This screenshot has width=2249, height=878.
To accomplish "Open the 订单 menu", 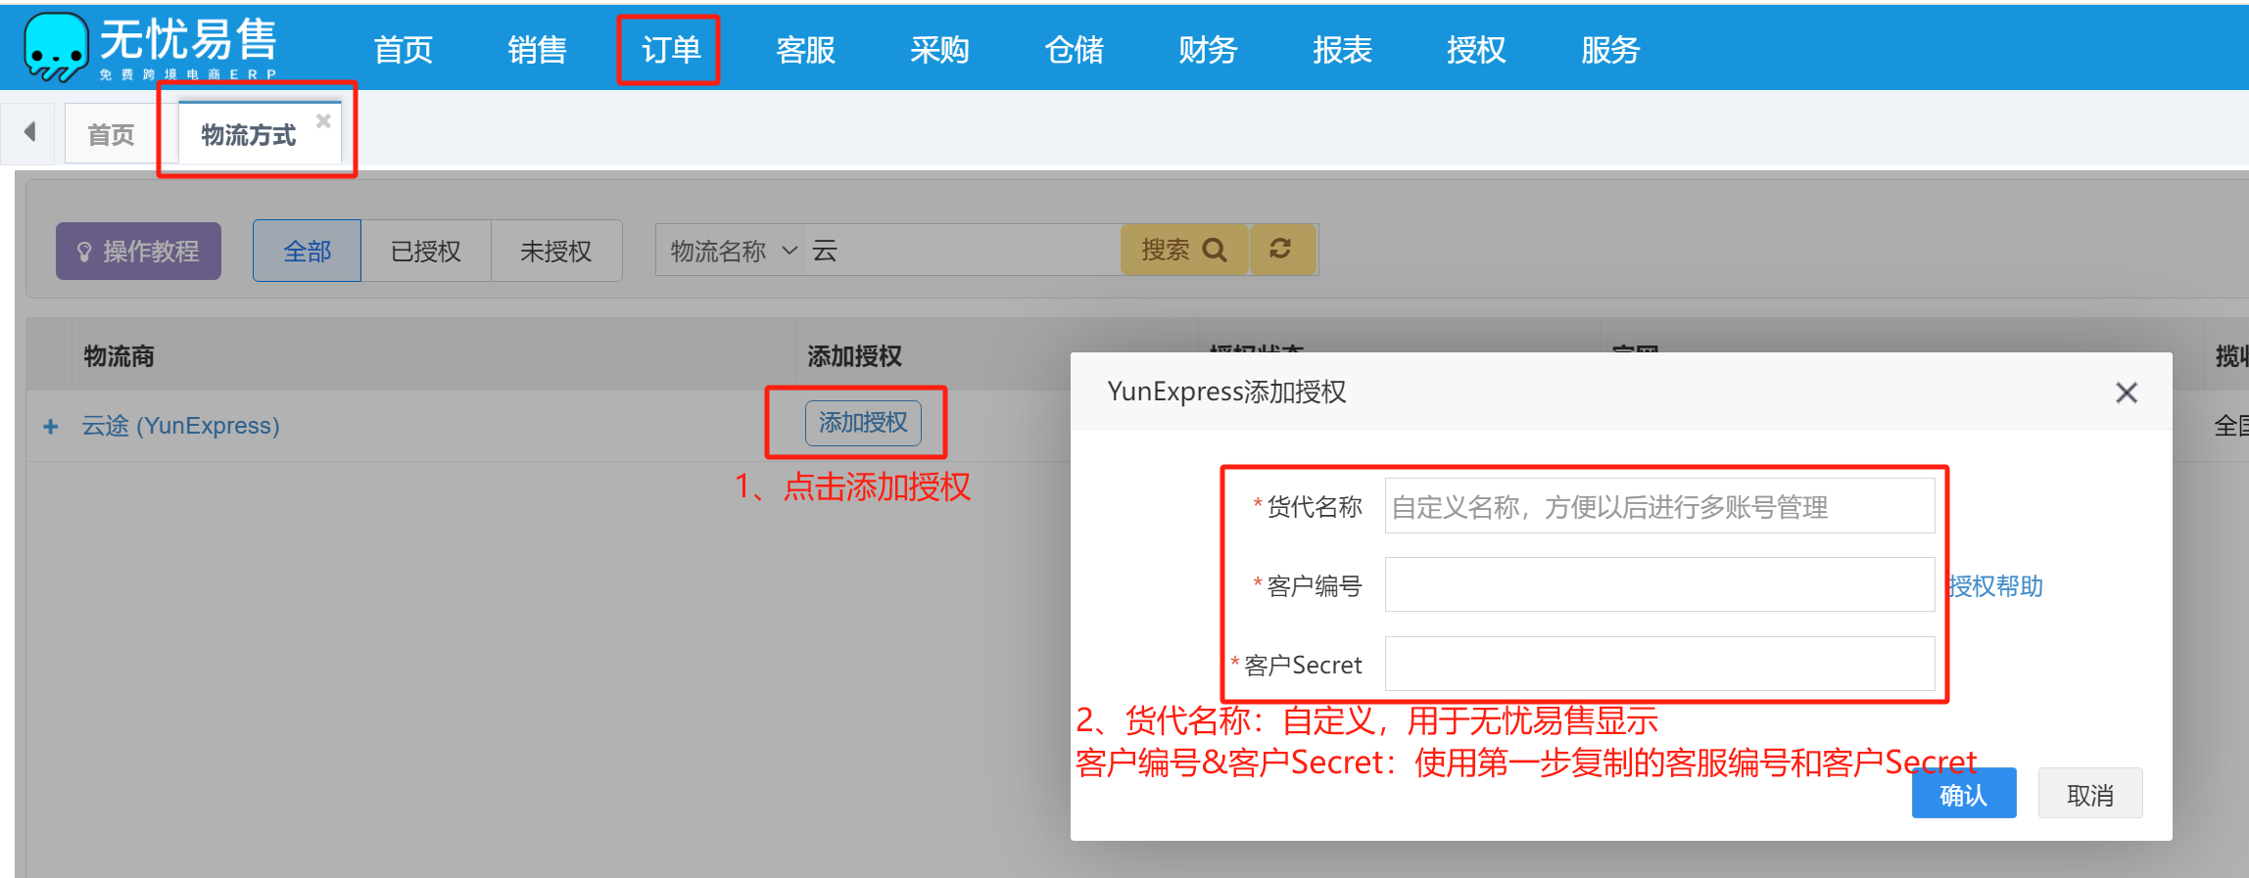I will [x=670, y=50].
